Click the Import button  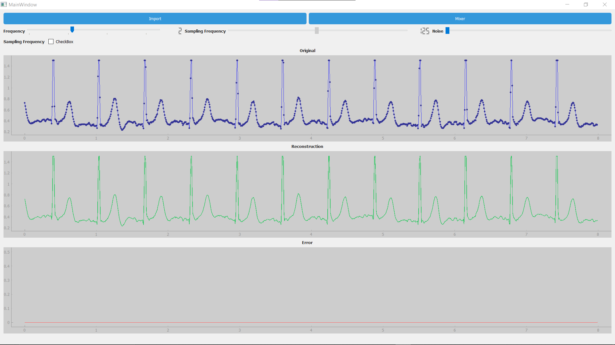point(155,19)
